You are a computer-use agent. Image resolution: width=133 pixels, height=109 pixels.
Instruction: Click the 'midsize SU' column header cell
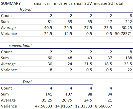pyautogui.click(x=103, y=3)
